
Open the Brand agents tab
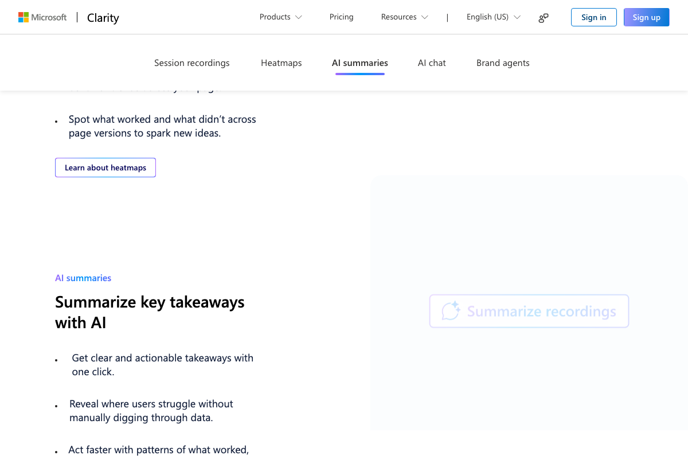pyautogui.click(x=503, y=63)
